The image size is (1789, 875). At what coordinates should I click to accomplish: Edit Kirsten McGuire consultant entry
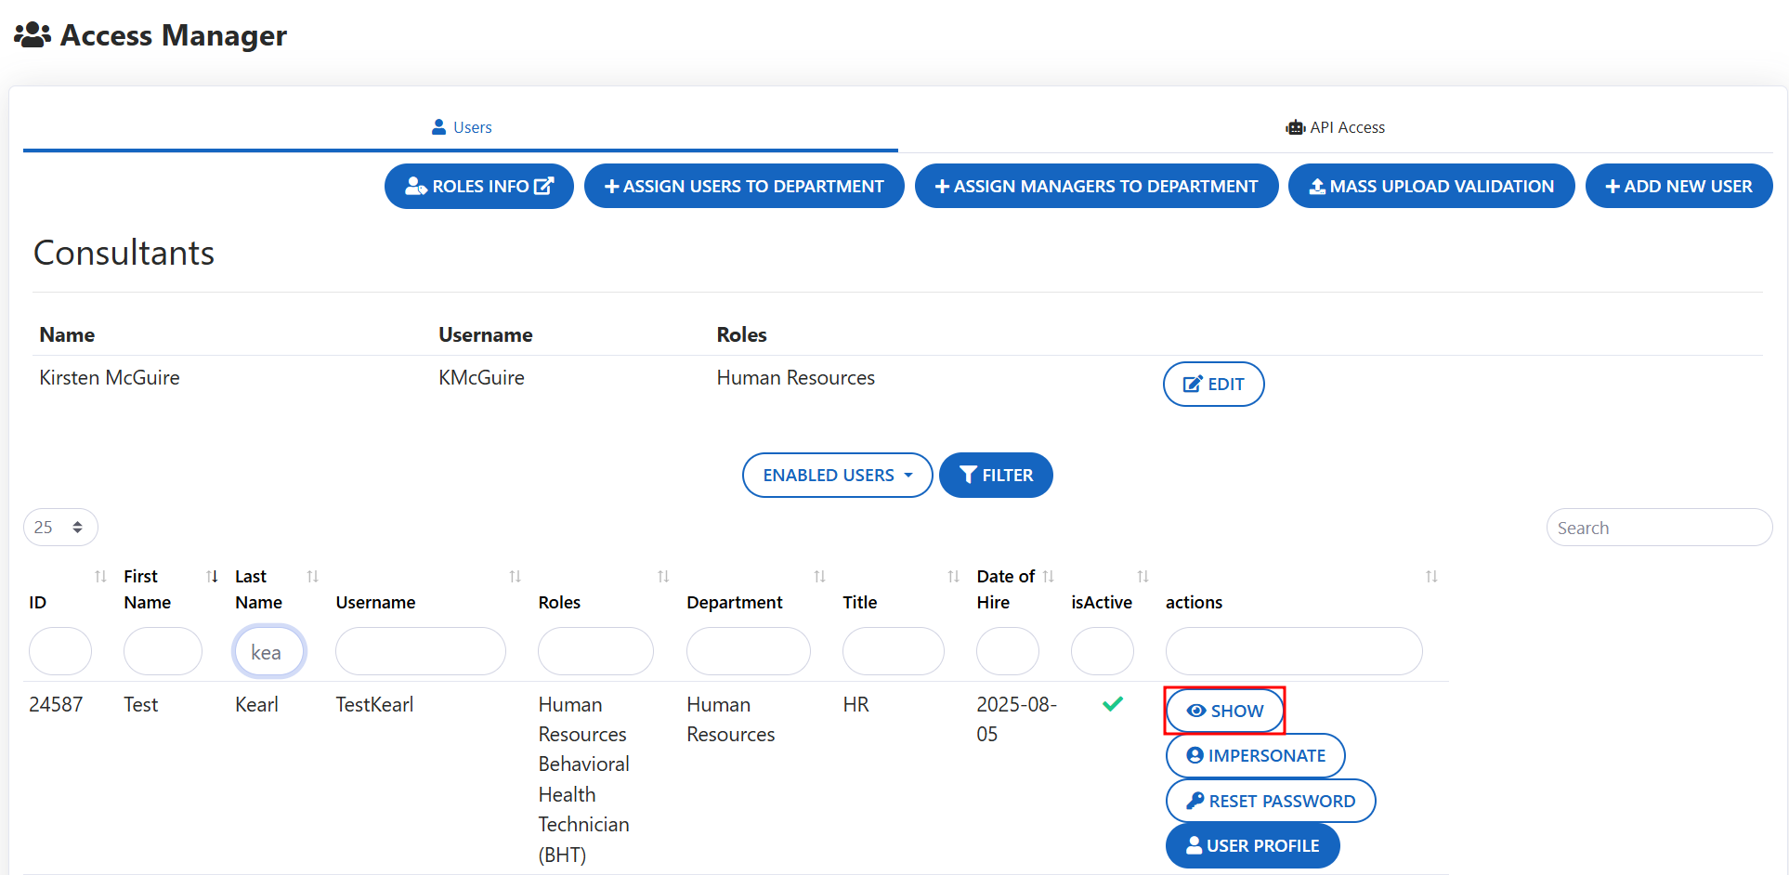click(1213, 385)
